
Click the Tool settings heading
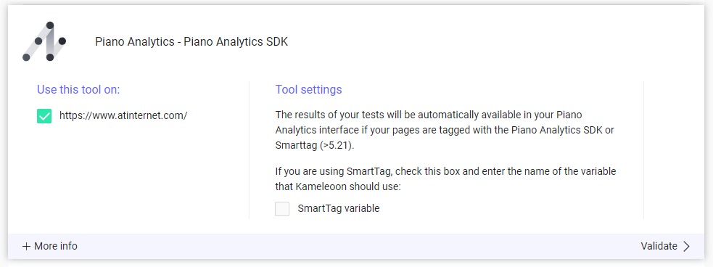(308, 90)
